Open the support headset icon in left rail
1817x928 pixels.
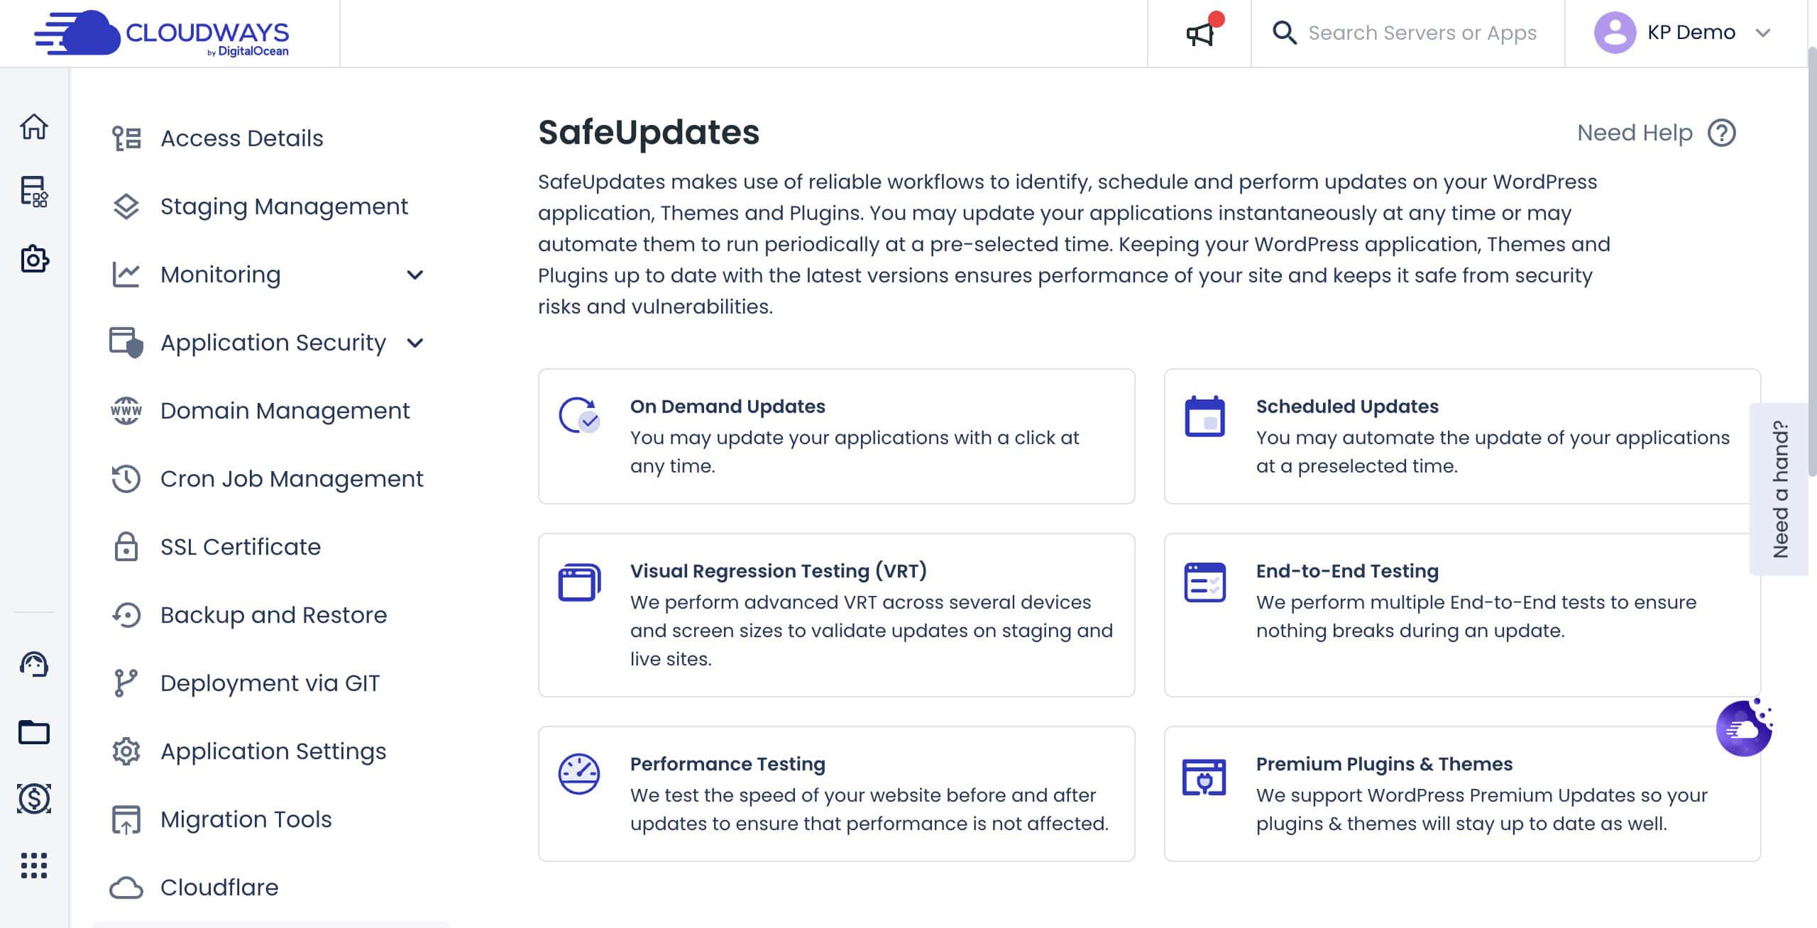pos(34,664)
